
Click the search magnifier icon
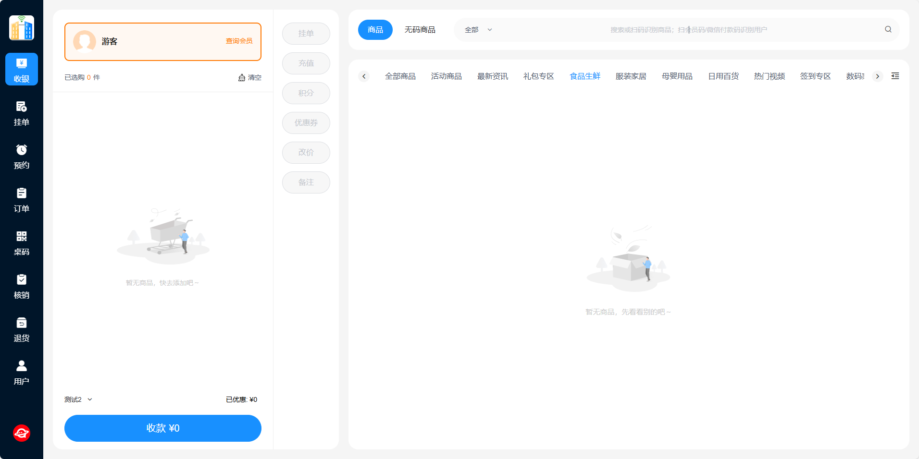tap(888, 29)
